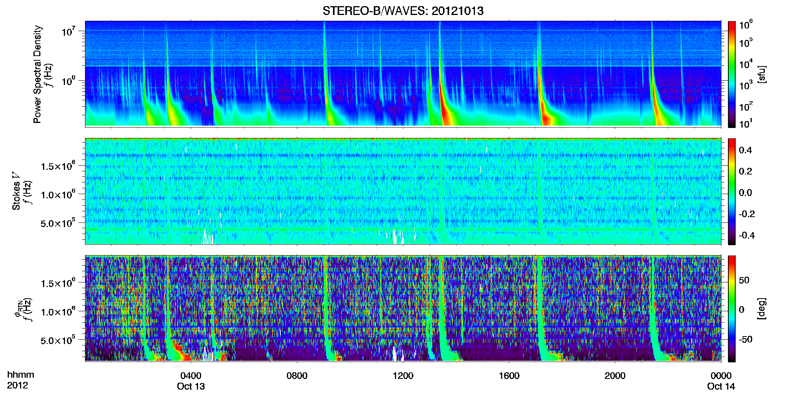Click the 0.0 label on Stokes color bar
The height and width of the screenshot is (415, 806).
click(745, 193)
